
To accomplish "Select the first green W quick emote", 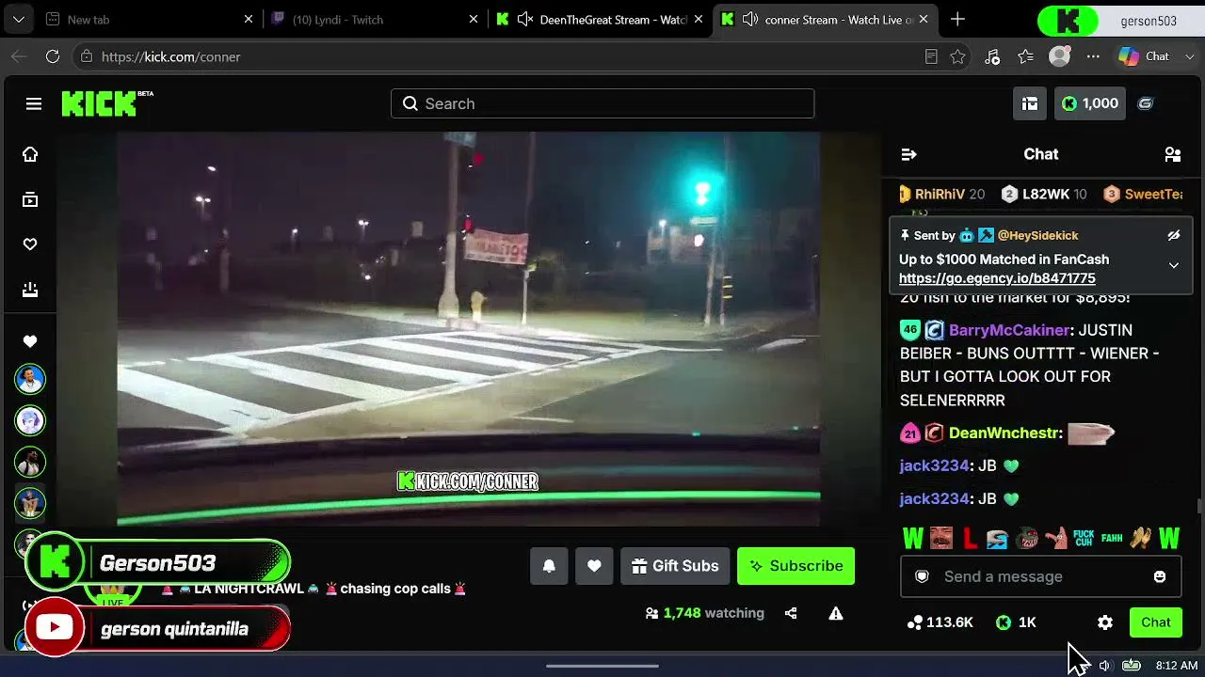I will [x=913, y=539].
